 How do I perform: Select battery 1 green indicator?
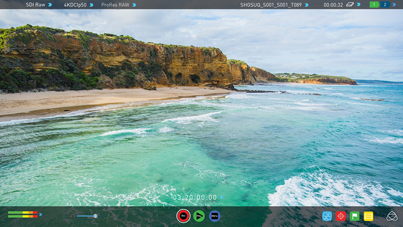click(374, 5)
